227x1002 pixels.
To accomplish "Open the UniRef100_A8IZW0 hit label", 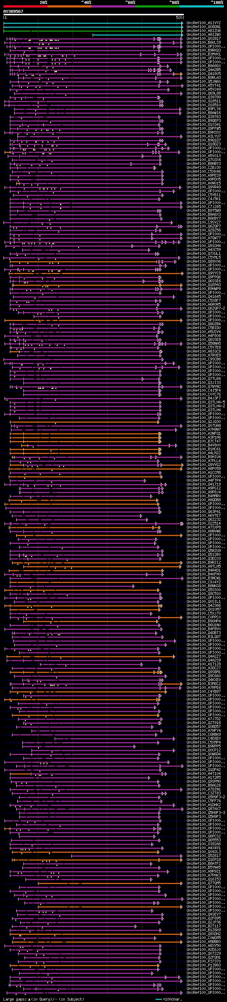I will click(x=204, y=34).
